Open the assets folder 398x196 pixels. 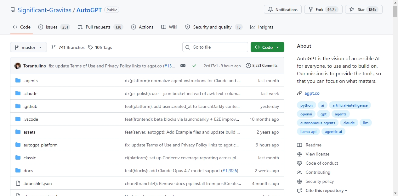pos(29,132)
